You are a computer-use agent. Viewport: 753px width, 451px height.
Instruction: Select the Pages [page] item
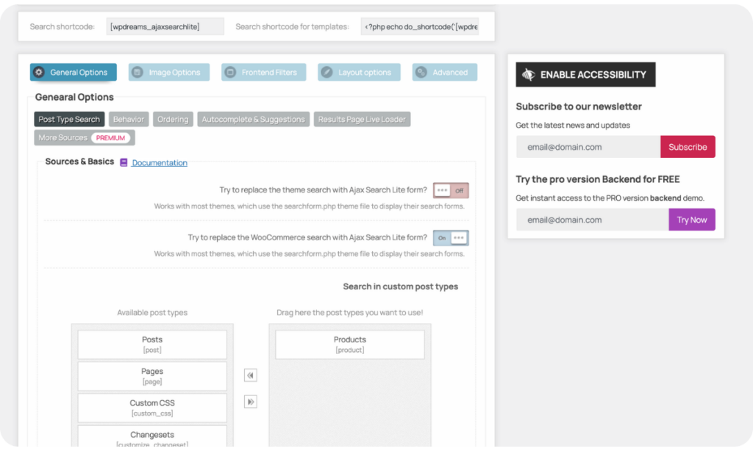click(152, 376)
